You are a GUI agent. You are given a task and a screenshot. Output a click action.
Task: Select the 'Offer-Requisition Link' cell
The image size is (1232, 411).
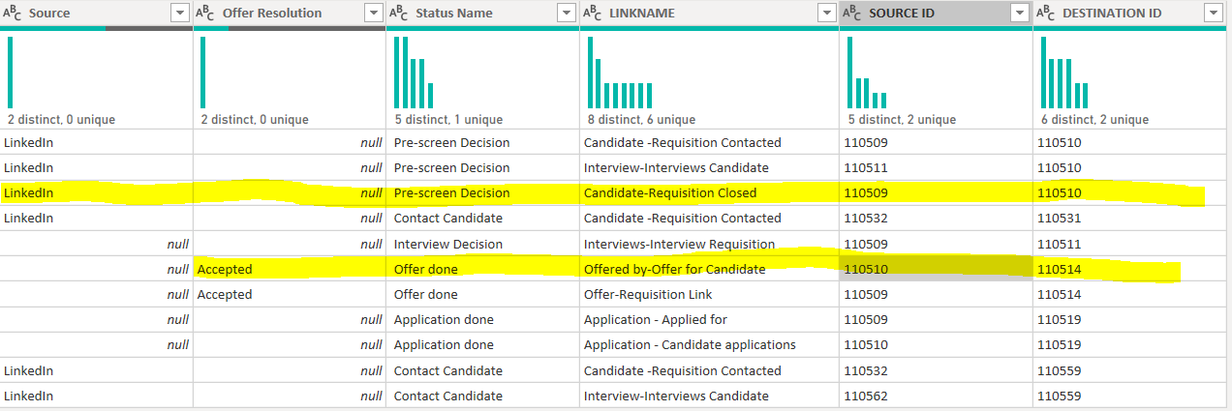click(x=709, y=294)
